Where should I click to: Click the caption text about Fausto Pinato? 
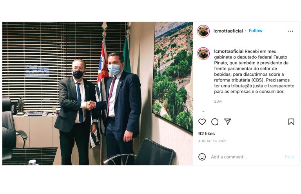[254, 71]
